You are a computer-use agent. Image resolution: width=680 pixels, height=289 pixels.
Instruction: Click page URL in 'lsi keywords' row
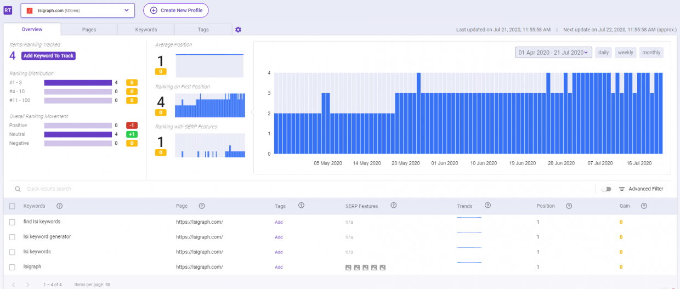200,252
